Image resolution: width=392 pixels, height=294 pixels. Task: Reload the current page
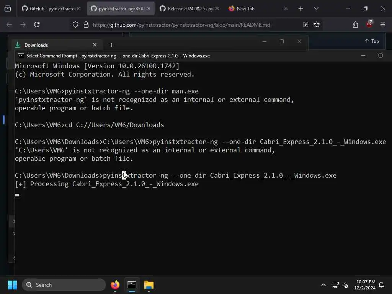(37, 24)
